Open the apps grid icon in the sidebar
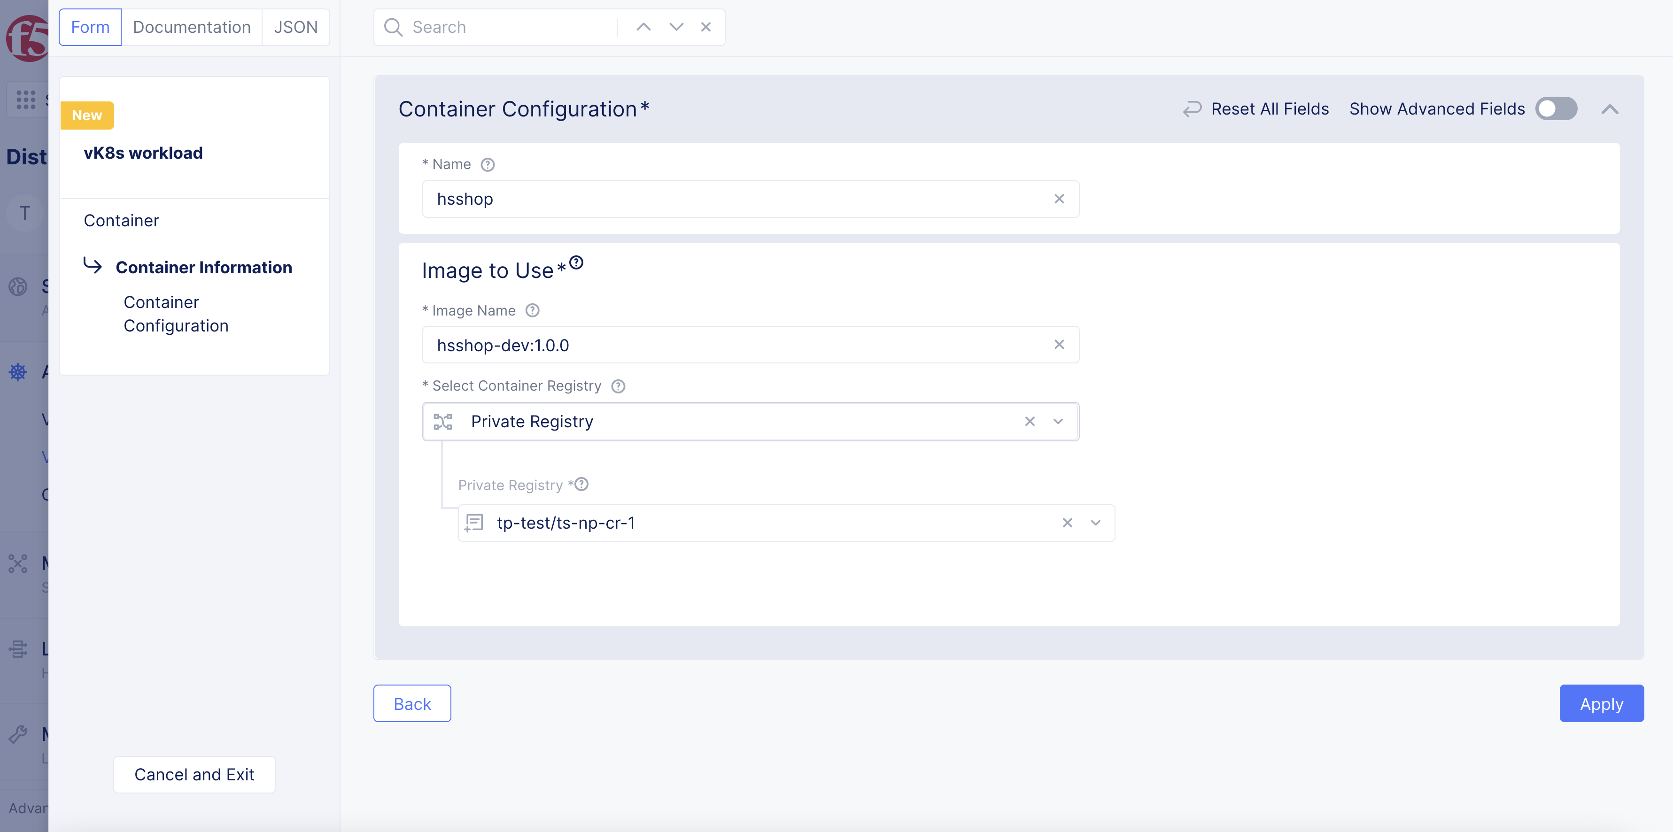1673x832 pixels. tap(25, 99)
